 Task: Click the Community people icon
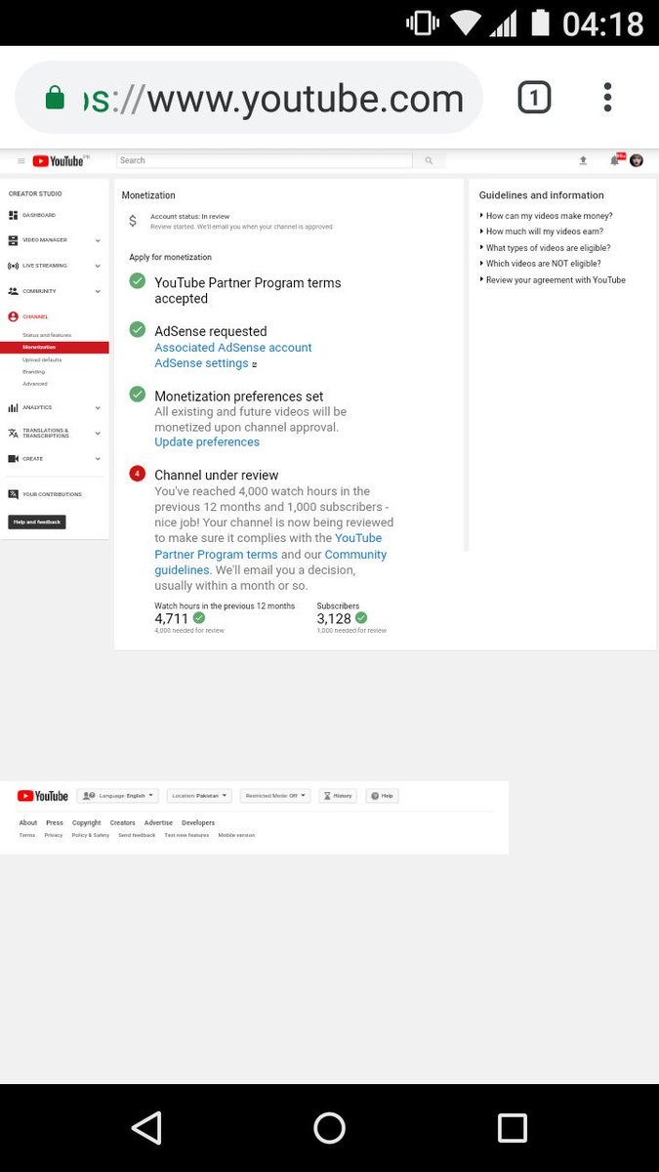point(13,291)
